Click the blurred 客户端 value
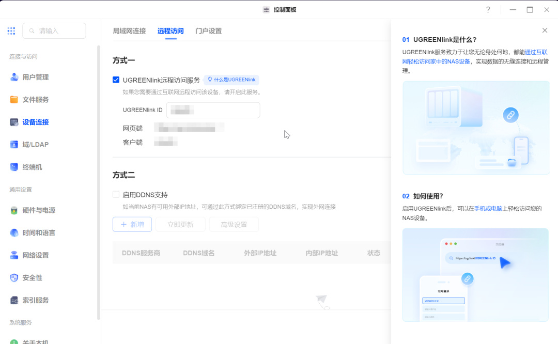The width and height of the screenshot is (558, 344). 166,142
